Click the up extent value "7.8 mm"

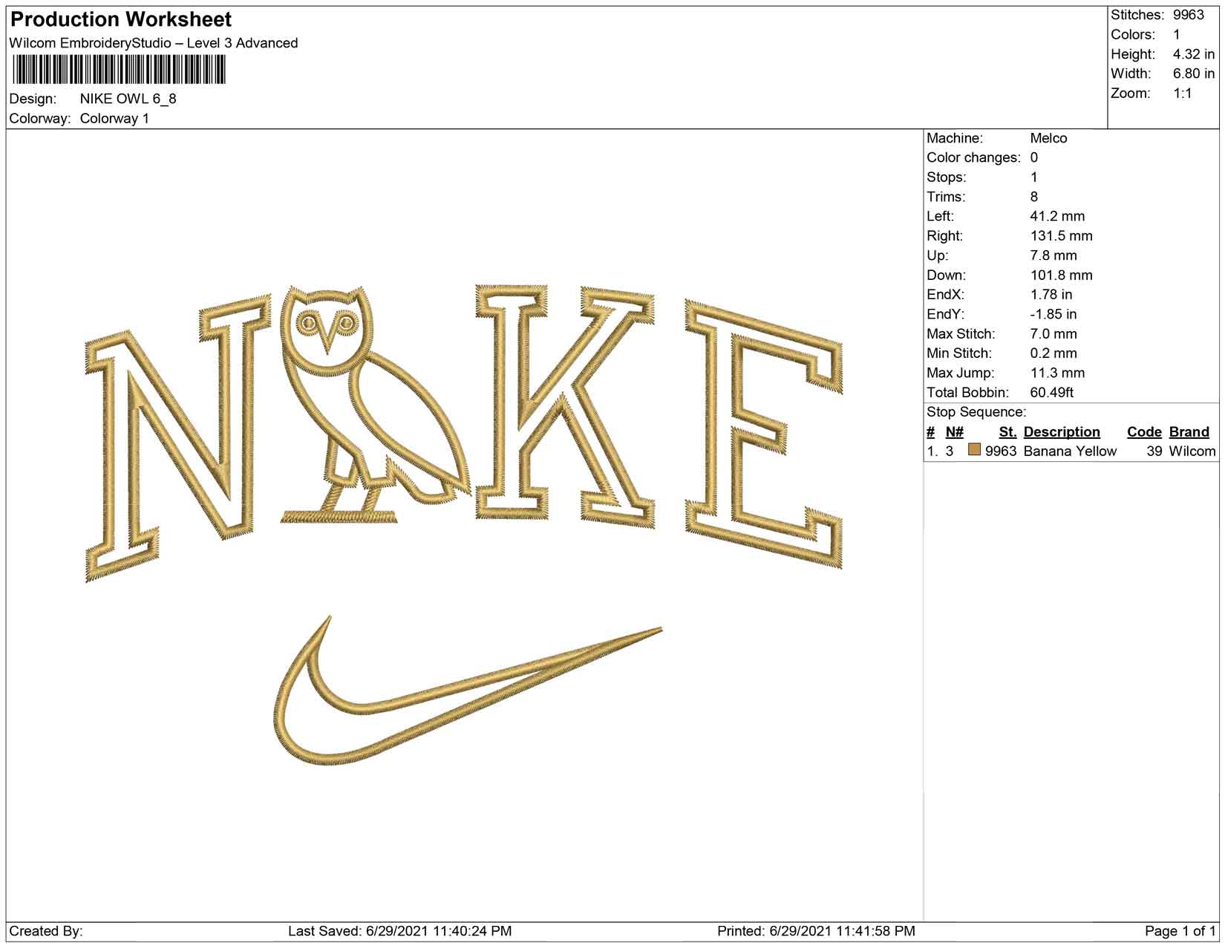point(1053,255)
